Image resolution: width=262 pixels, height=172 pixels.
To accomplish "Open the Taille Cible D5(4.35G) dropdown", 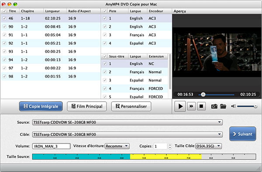I will (x=209, y=146).
